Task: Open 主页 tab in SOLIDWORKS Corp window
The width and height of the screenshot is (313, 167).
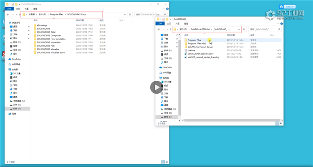Action: [18, 9]
